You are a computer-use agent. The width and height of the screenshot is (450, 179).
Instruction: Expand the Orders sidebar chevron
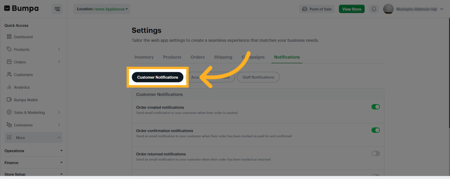click(59, 62)
